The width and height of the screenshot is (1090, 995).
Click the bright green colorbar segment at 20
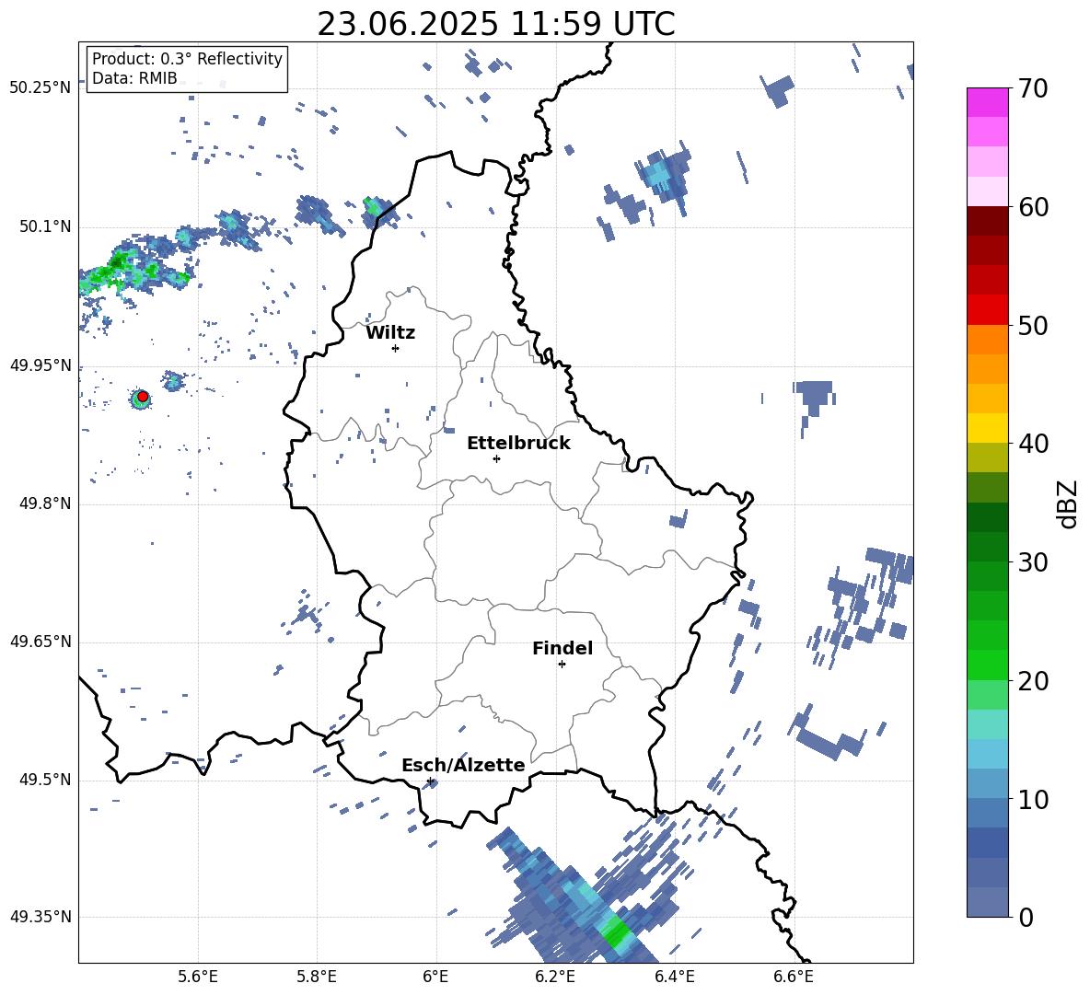coord(987,665)
